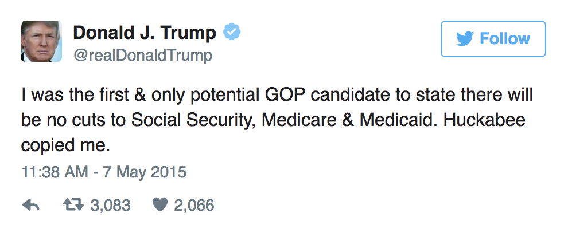This screenshot has height=229, width=568.
Task: Retweet using the retweet arrows icon
Action: [73, 205]
